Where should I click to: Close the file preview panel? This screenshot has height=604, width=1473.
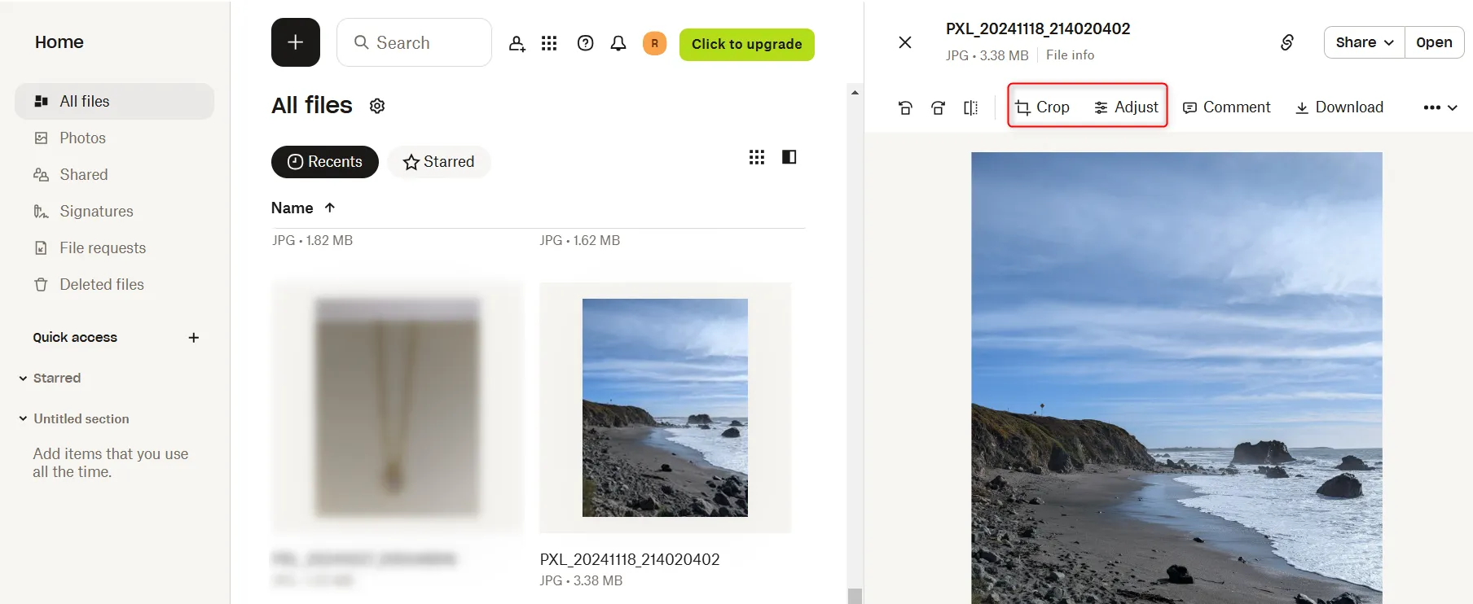pos(905,42)
